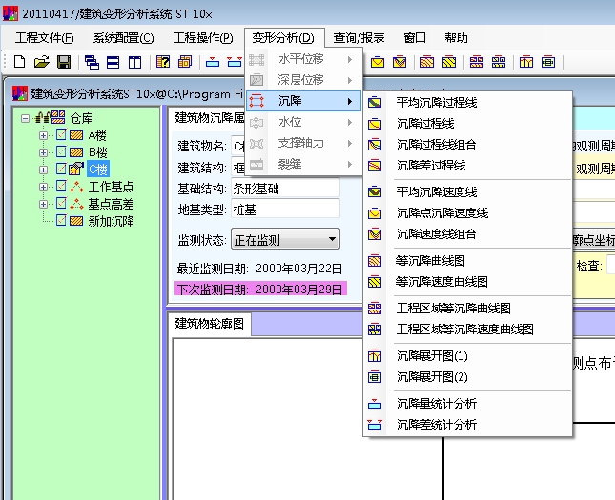Toggle the checkbox for B楼

[x=61, y=152]
